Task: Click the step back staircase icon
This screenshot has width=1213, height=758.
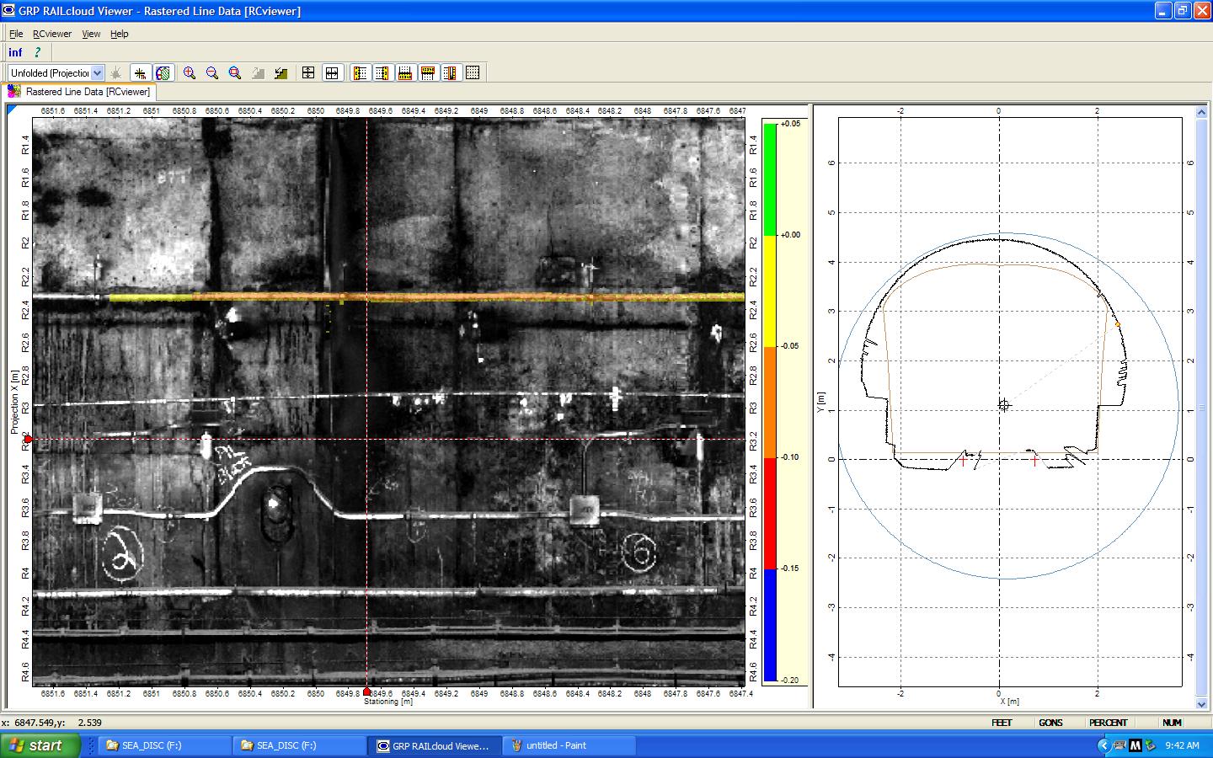Action: coord(281,73)
